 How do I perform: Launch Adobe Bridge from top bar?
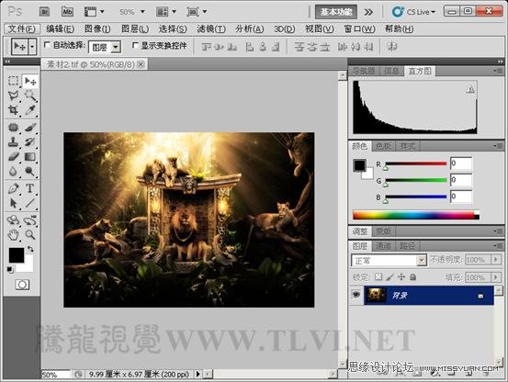[x=44, y=12]
